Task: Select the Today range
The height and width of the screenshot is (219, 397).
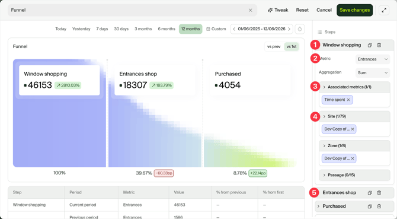Action: 61,29
